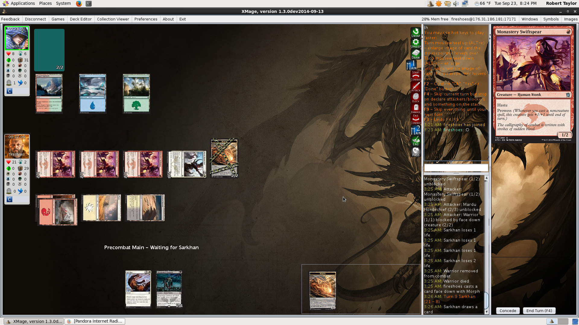This screenshot has height=325, width=579.
Task: Toggle Sarkhan's blue C button
Action: pos(9,91)
